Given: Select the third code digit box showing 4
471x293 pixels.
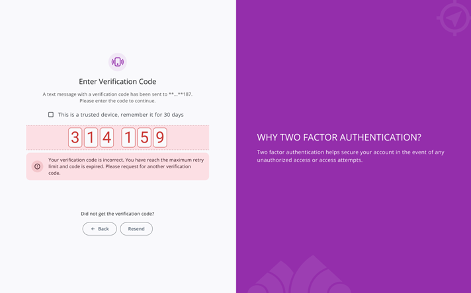Looking at the screenshot, I should pyautogui.click(x=107, y=137).
